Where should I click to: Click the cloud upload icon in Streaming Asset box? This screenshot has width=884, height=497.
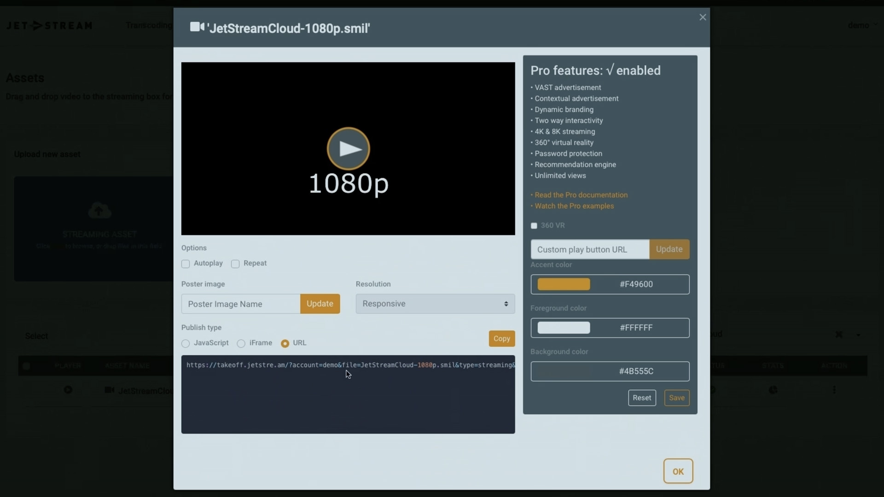[99, 210]
